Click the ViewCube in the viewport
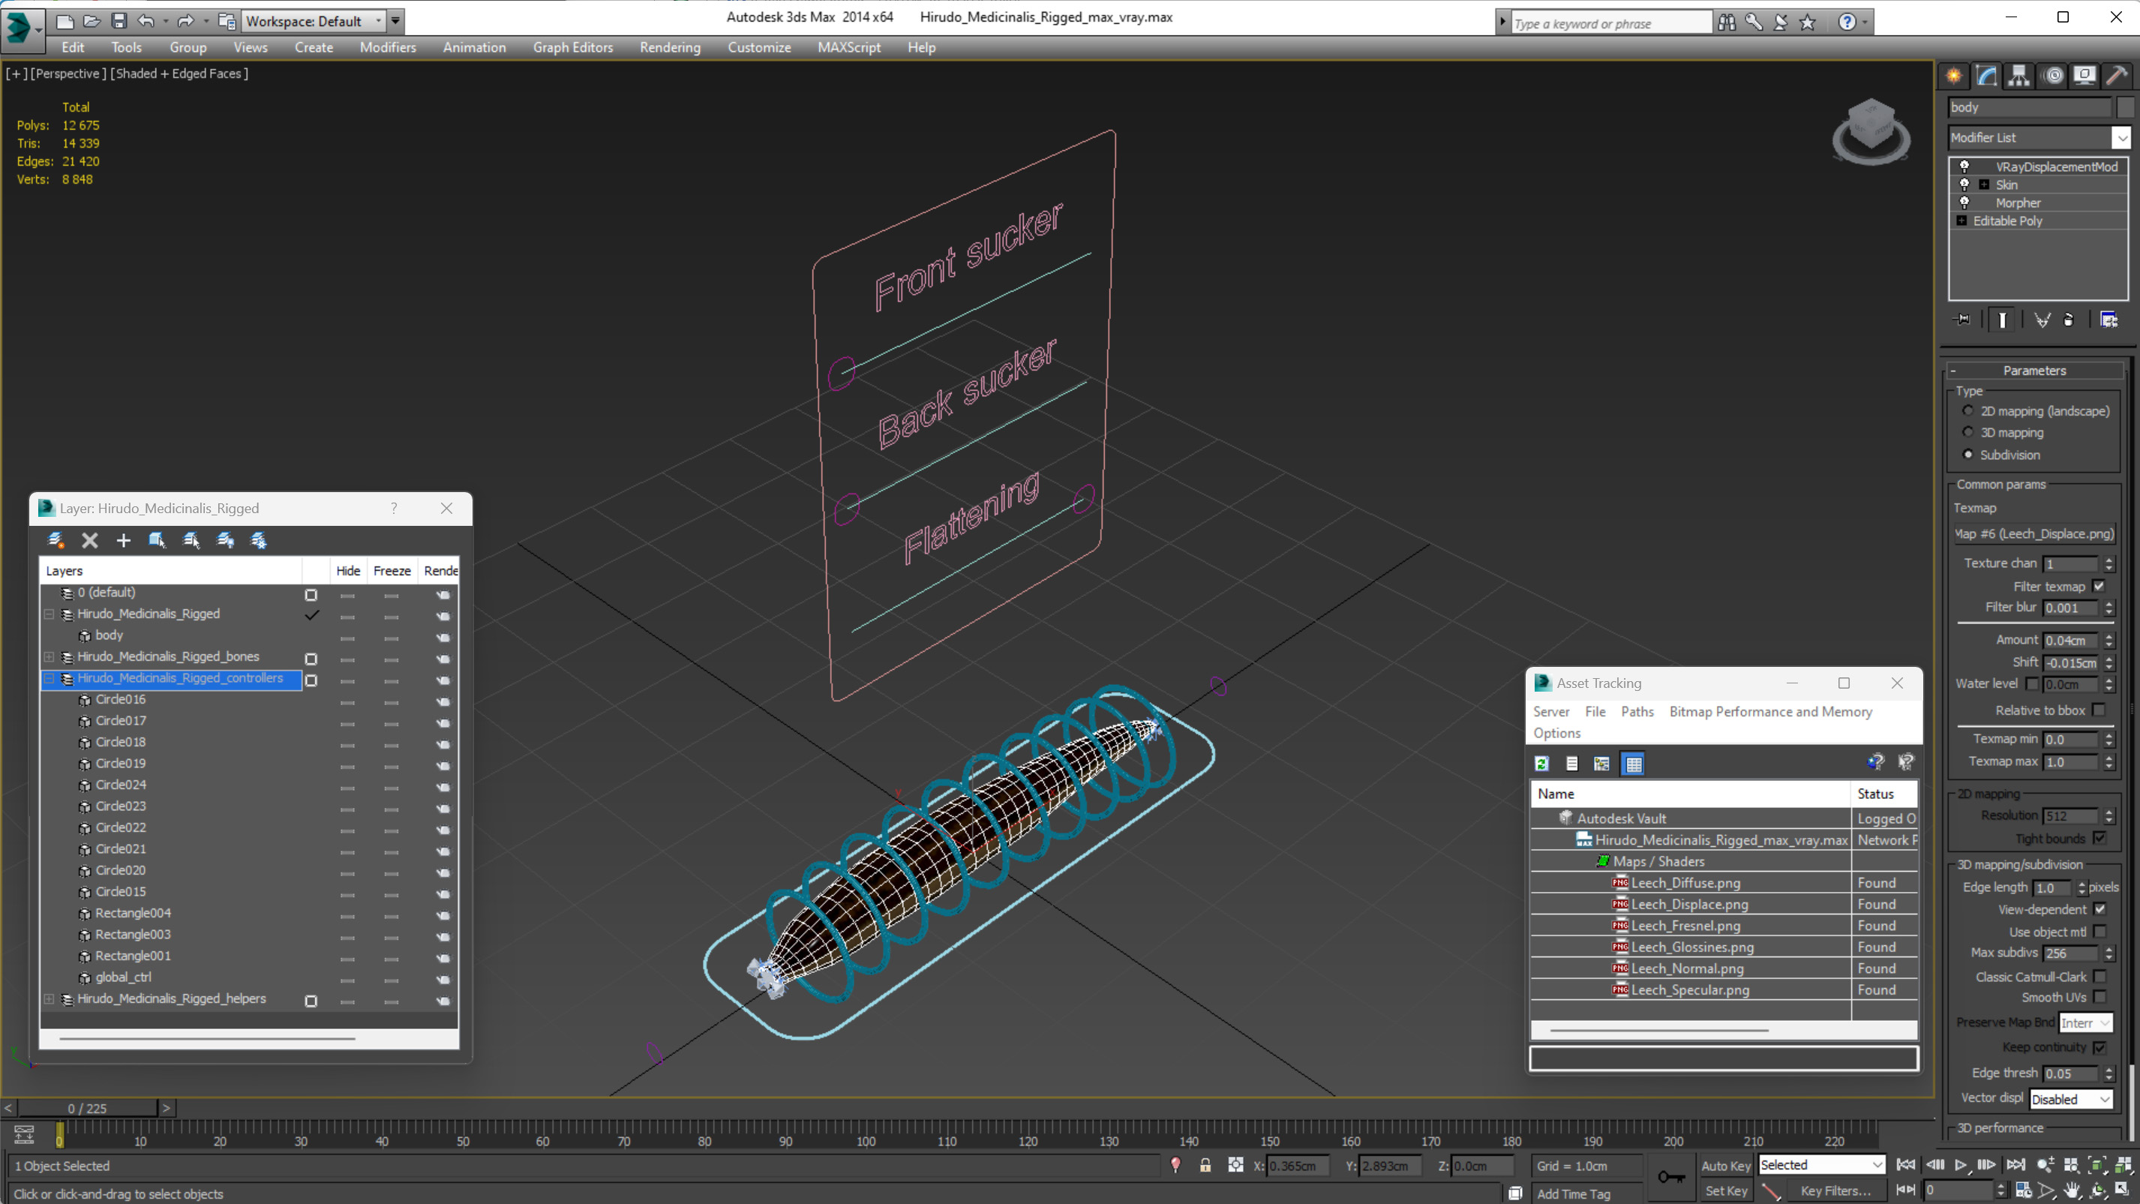 (x=1870, y=131)
